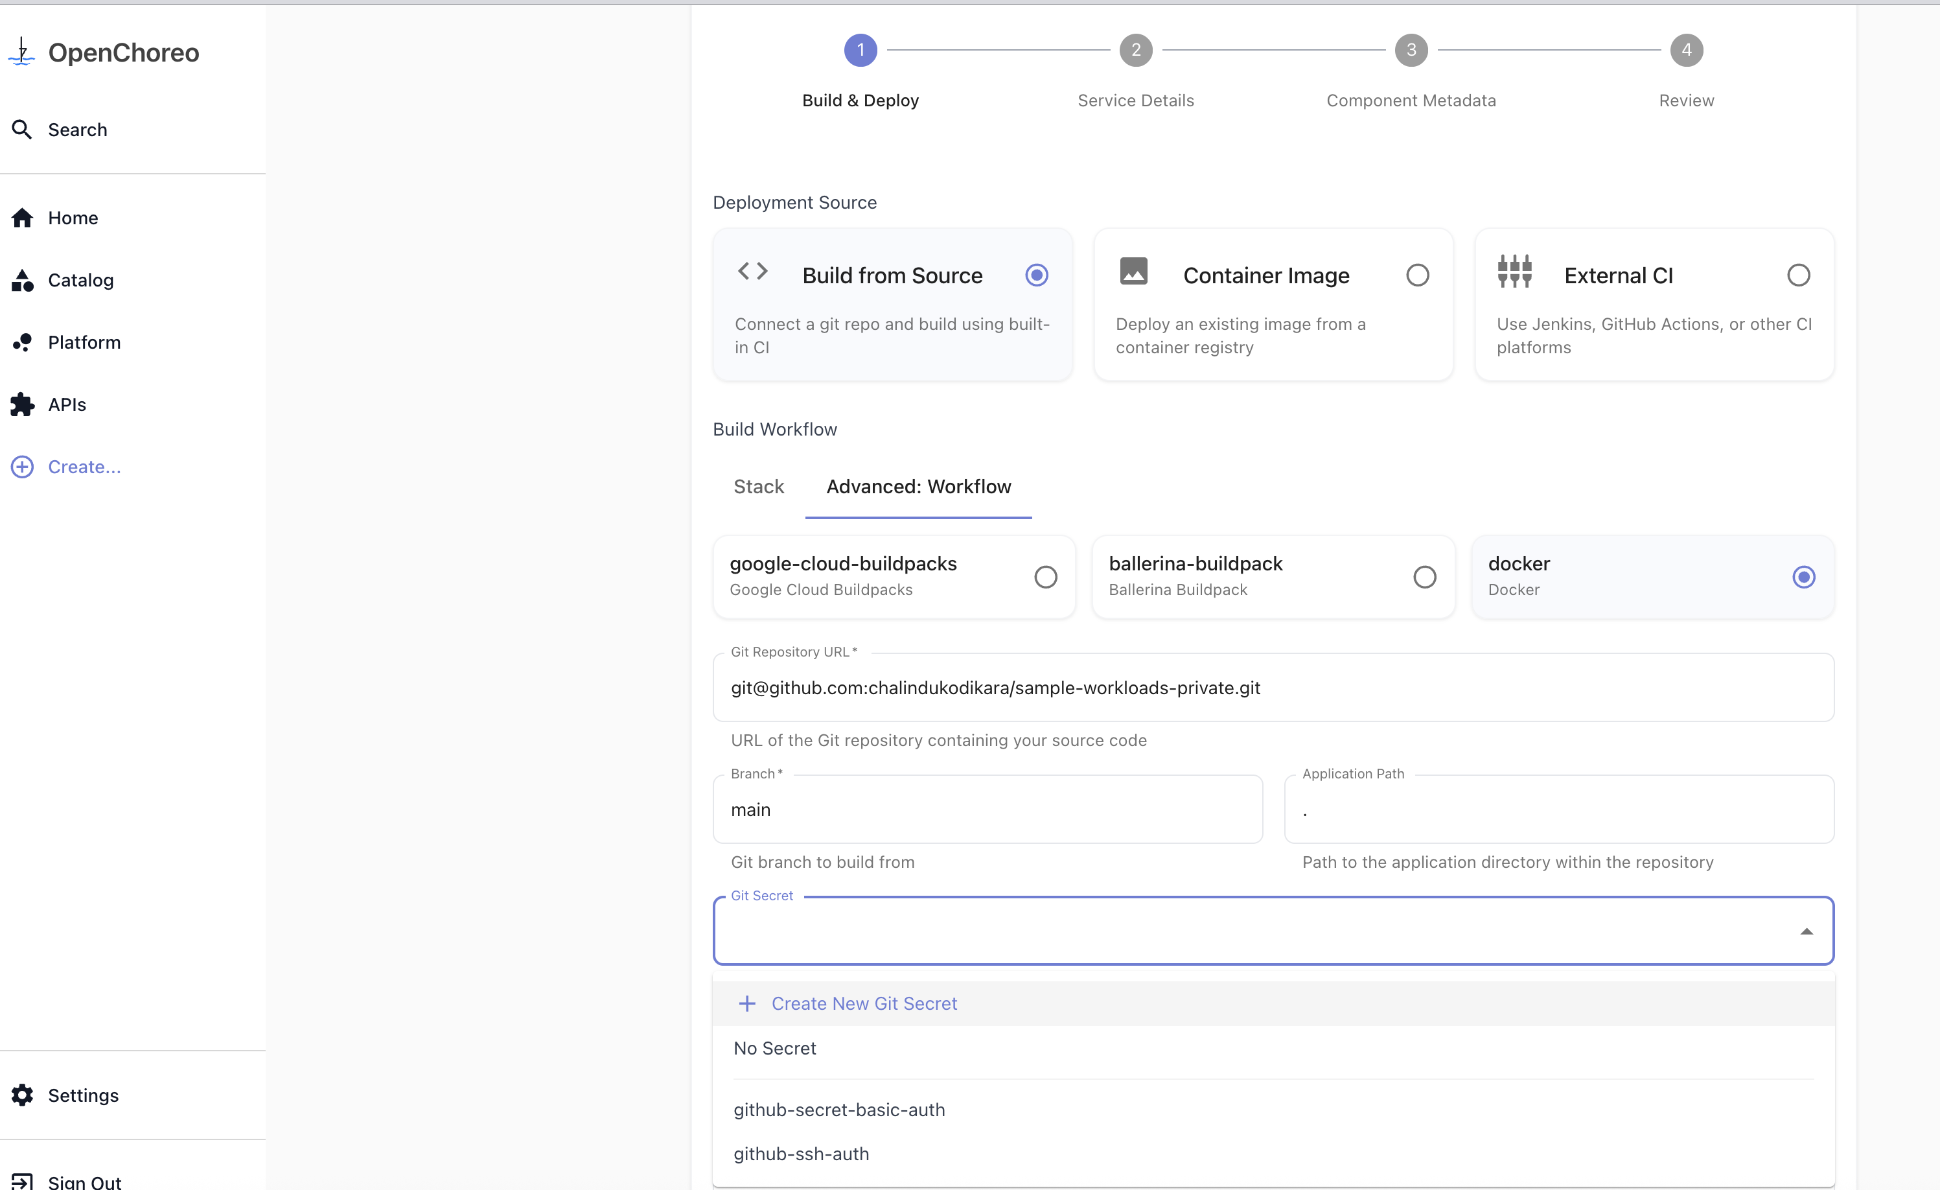Select the No Secret option

(x=775, y=1047)
